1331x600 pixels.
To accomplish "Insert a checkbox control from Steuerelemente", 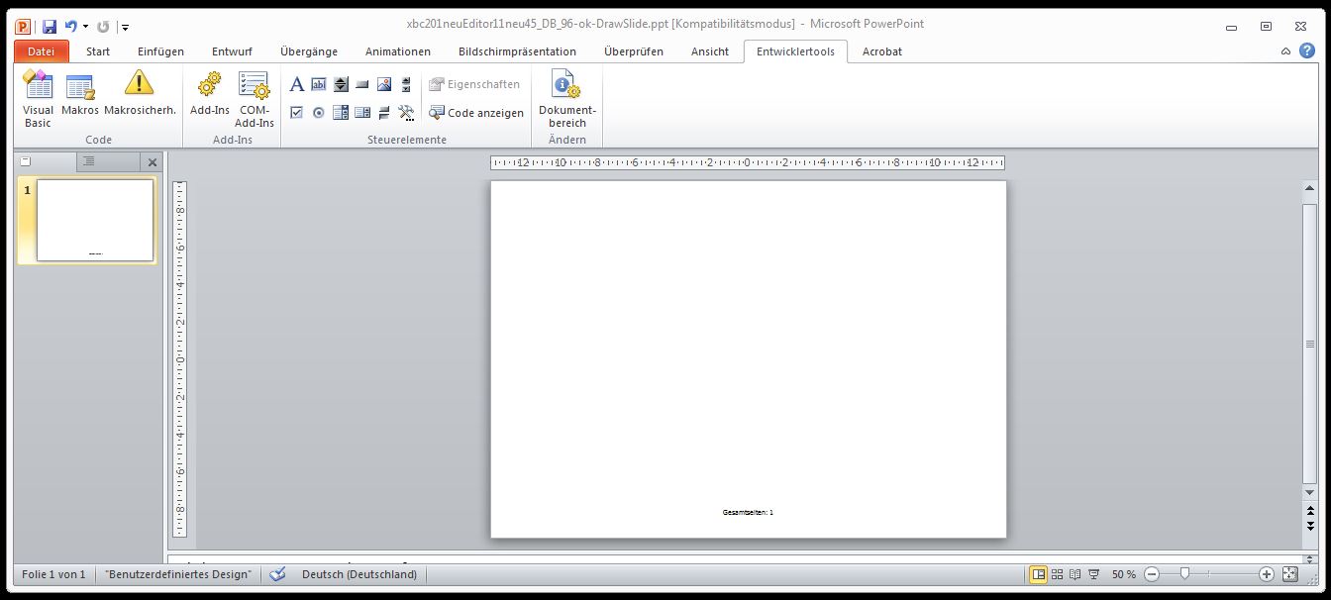I will pos(296,113).
